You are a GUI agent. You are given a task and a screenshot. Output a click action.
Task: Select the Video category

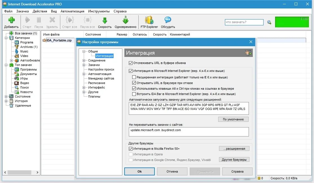point(24,56)
